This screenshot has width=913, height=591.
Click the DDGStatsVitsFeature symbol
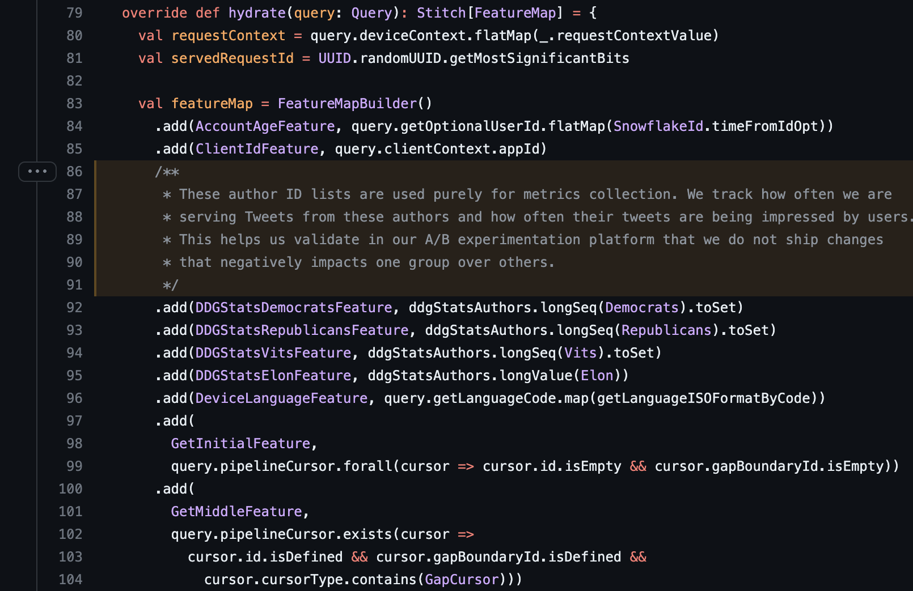tap(273, 353)
